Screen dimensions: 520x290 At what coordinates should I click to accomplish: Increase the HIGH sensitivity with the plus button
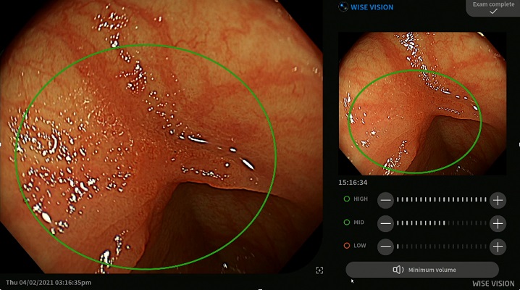point(498,200)
